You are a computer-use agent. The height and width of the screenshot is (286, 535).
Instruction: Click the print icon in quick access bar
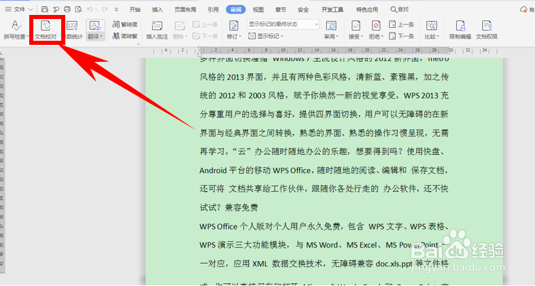click(x=67, y=10)
